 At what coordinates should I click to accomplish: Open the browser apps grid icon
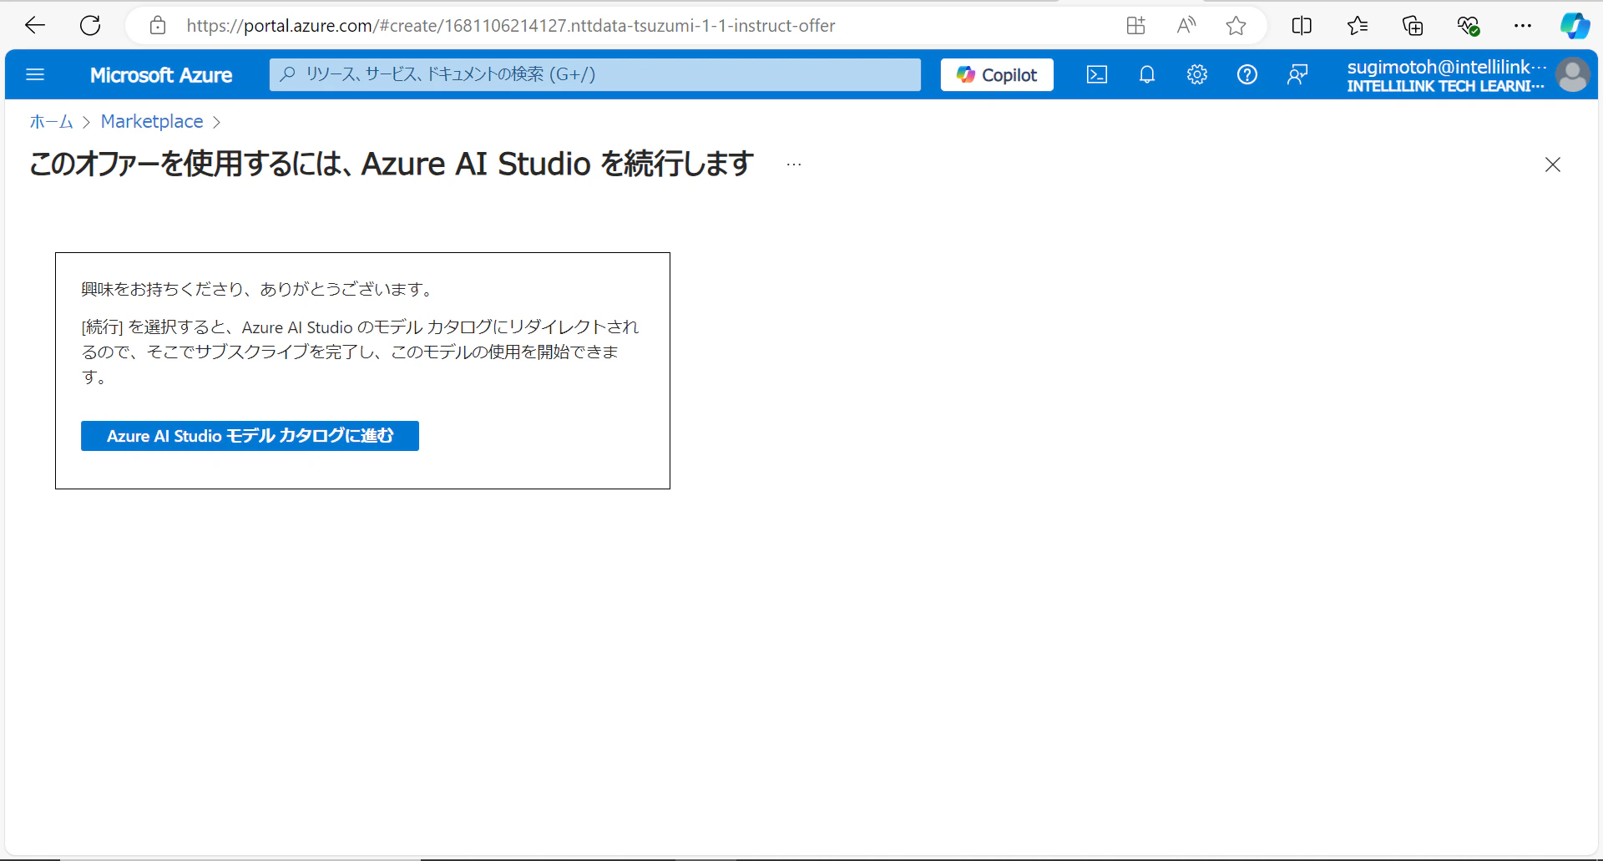tap(1136, 26)
